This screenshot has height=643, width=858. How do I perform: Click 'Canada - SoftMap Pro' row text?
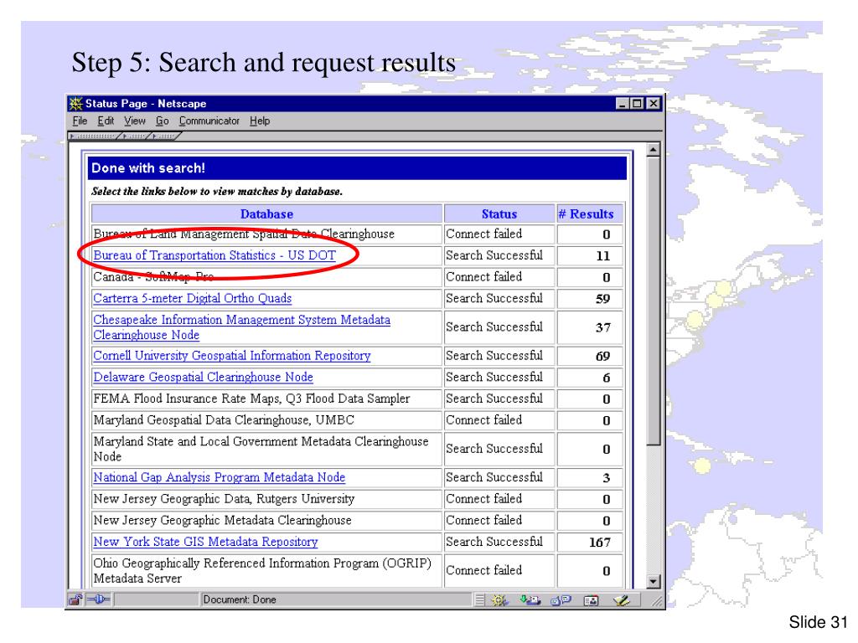click(153, 277)
